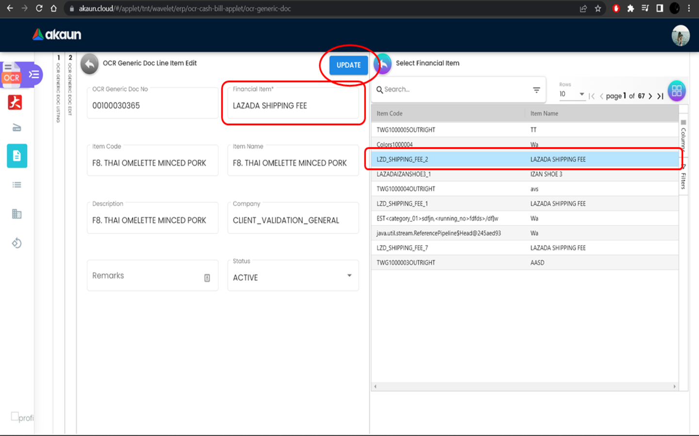The width and height of the screenshot is (699, 436).
Task: Switch to OCR Generic Doc Edit tab
Action: (70, 87)
